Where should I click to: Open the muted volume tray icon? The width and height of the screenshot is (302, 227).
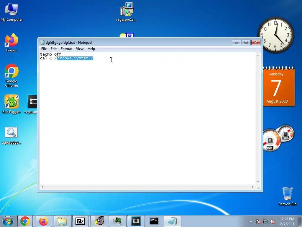(x=272, y=222)
